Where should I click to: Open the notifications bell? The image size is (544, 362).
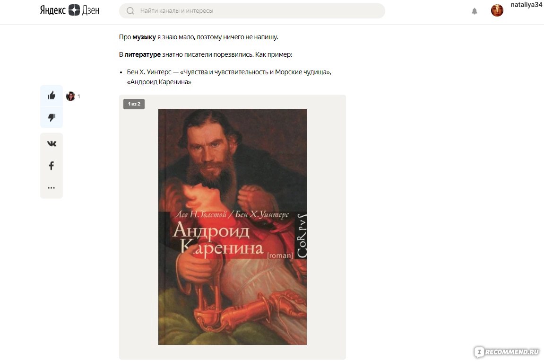474,11
